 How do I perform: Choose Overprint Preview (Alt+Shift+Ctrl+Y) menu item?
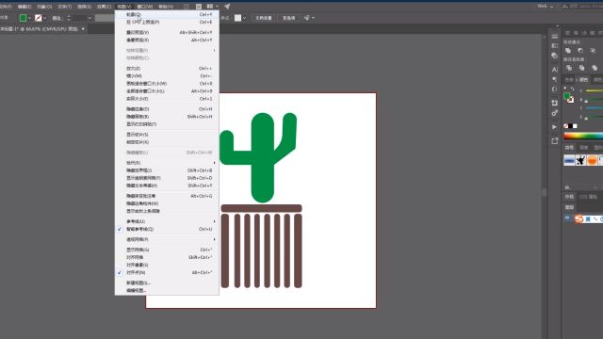coord(167,33)
